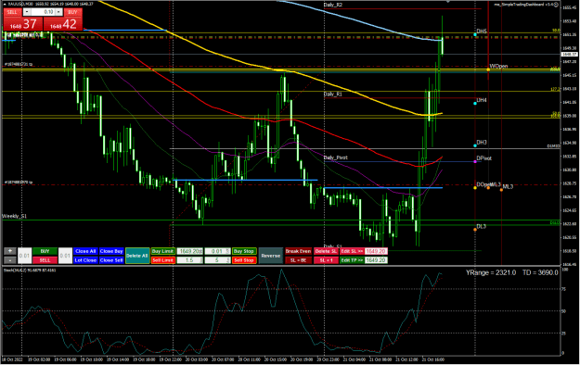The width and height of the screenshot is (580, 365).
Task: Click the minus button in dashboard
Action: click(x=10, y=260)
